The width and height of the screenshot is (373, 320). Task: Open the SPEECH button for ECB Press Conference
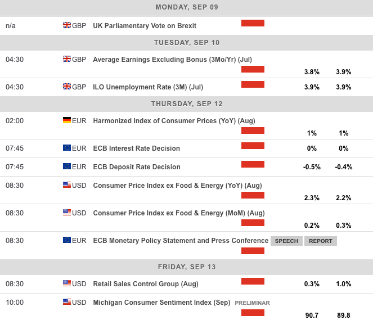coord(286,241)
